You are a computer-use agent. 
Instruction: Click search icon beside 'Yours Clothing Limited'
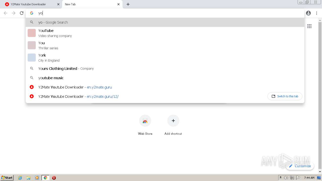(x=32, y=68)
